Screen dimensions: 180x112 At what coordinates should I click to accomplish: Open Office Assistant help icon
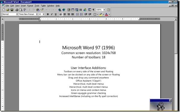[x=108, y=10]
